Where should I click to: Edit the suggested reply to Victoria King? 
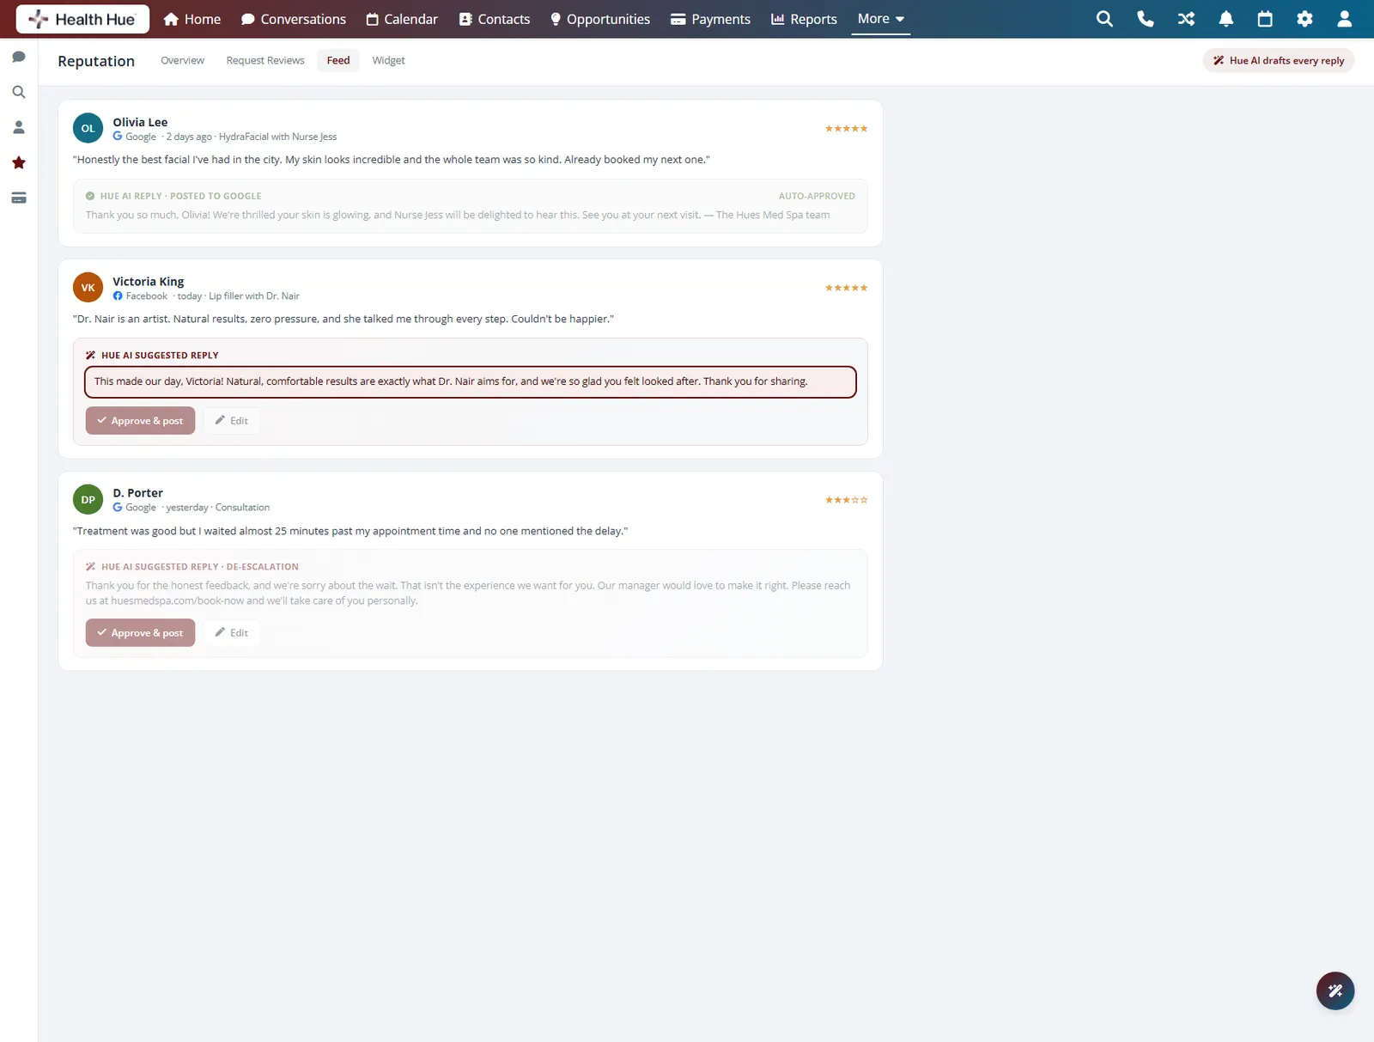click(x=231, y=420)
